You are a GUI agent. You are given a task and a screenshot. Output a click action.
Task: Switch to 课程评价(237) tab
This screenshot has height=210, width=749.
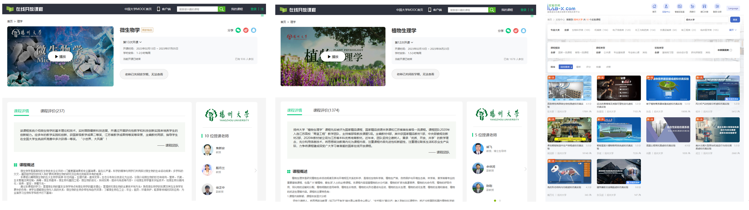point(52,111)
